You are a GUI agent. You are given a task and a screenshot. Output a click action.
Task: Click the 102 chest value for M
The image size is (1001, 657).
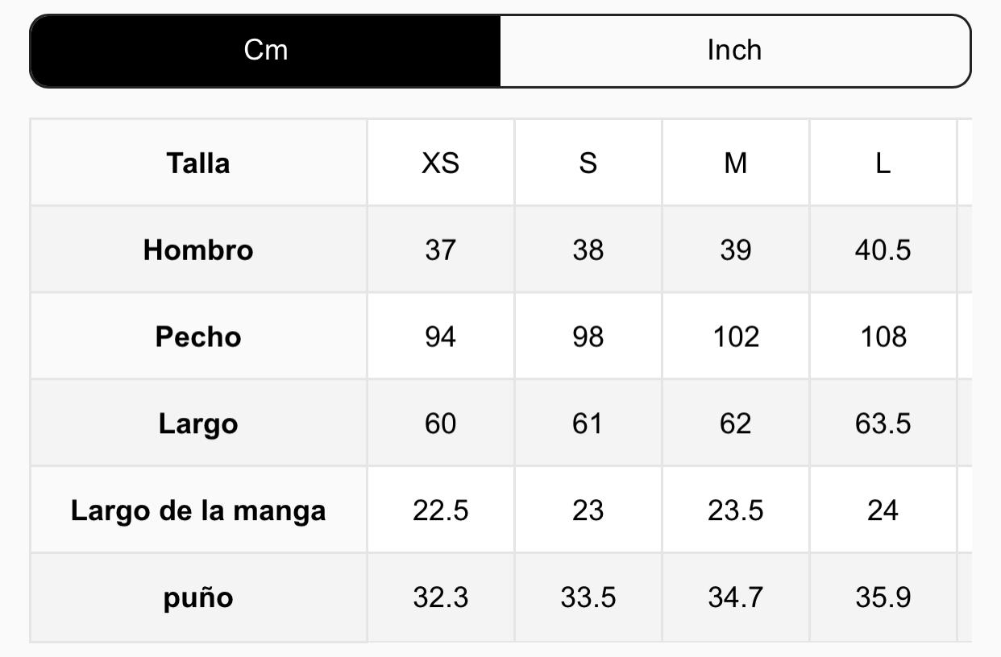[735, 337]
